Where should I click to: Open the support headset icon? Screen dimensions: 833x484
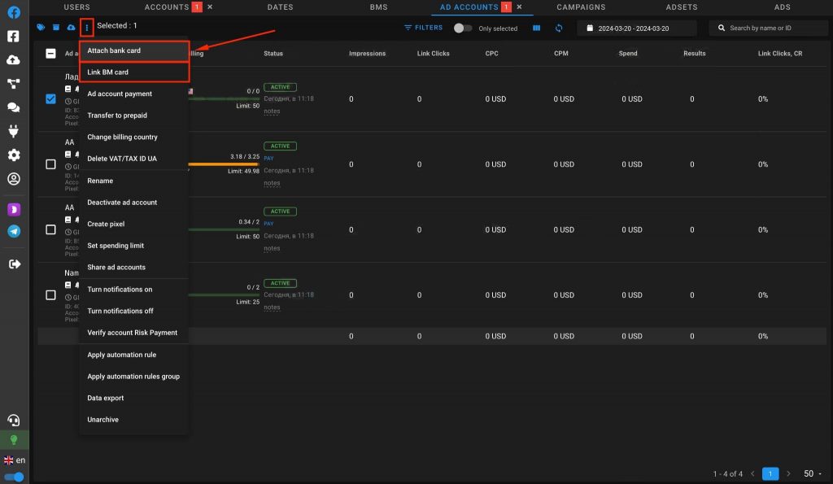click(14, 421)
